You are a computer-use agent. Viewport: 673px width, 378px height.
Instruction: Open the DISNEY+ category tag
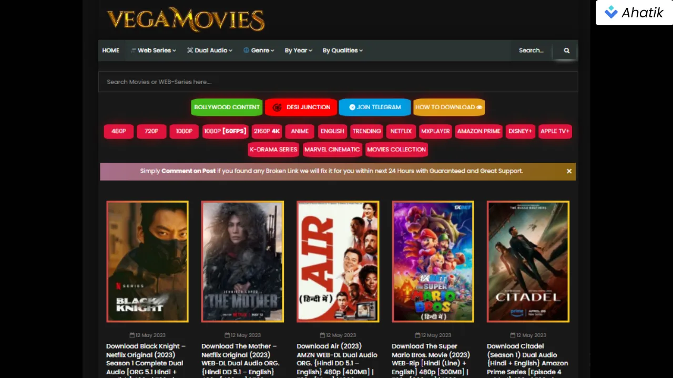coord(521,131)
